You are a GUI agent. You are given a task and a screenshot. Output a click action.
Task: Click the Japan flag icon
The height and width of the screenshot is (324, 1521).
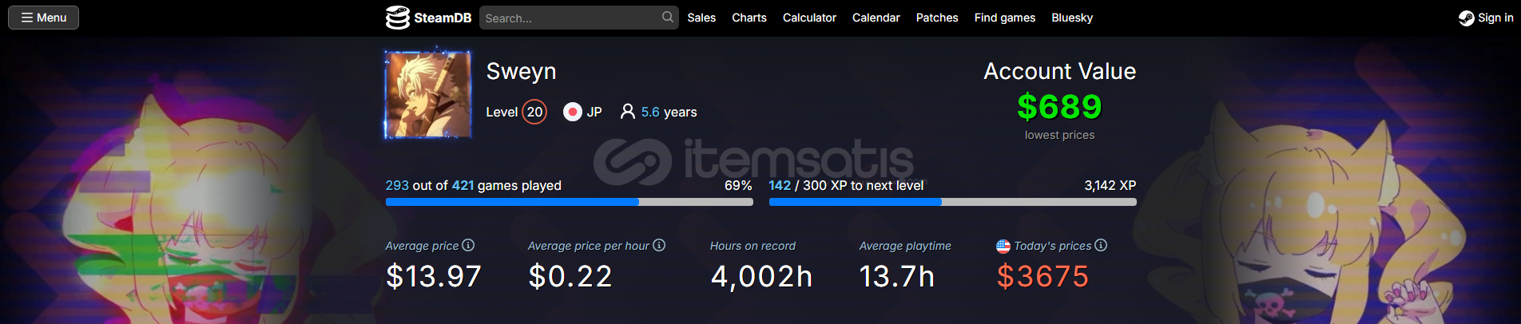click(572, 112)
